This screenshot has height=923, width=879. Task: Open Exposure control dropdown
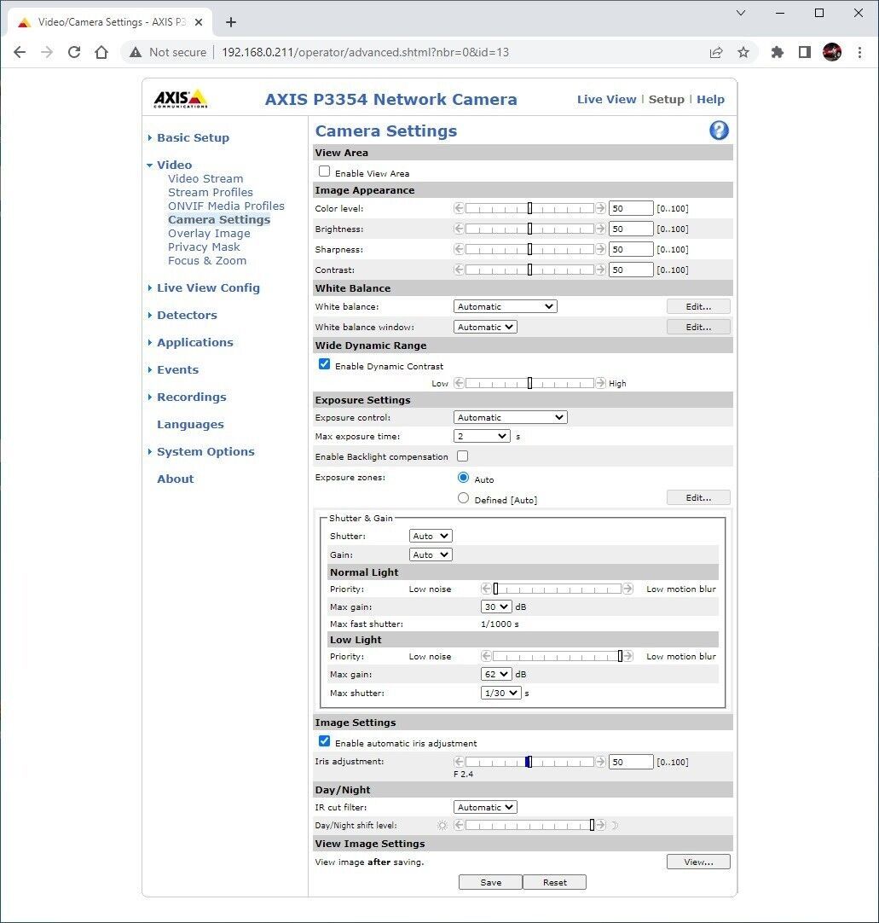coord(510,417)
